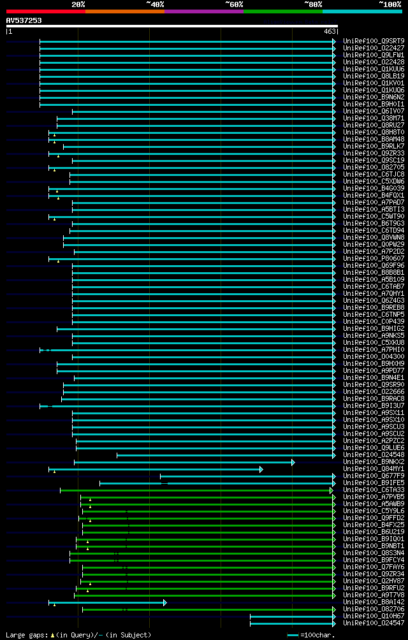The height and width of the screenshot is (640, 408).
Task: Select the UniRef100_B9N6N2 label
Action: tap(374, 97)
